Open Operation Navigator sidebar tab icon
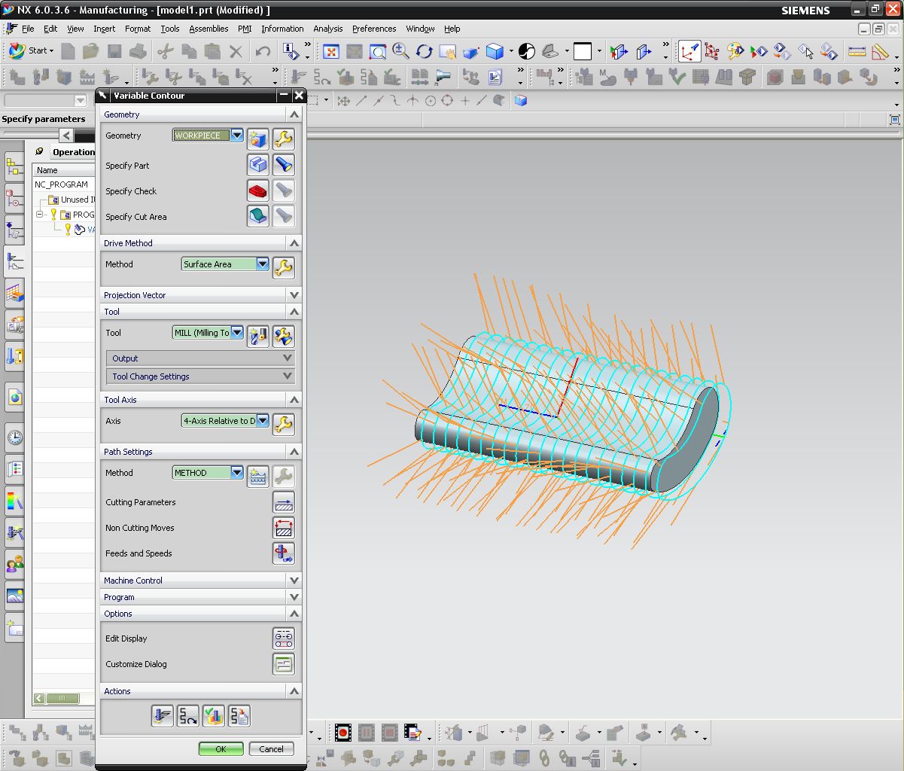Screen dimensions: 904x771 pos(14,260)
